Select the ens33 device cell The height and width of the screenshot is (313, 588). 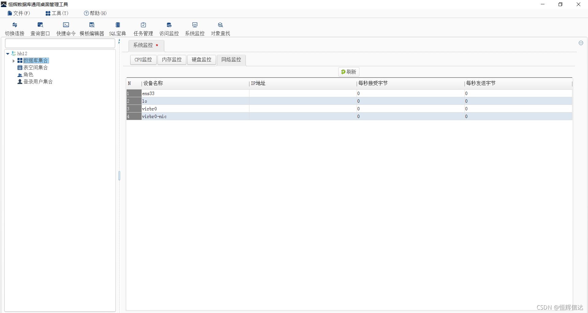(195, 94)
